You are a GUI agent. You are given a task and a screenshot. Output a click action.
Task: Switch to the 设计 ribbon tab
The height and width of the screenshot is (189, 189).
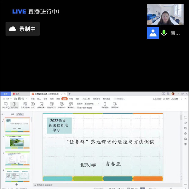(x=45, y=99)
